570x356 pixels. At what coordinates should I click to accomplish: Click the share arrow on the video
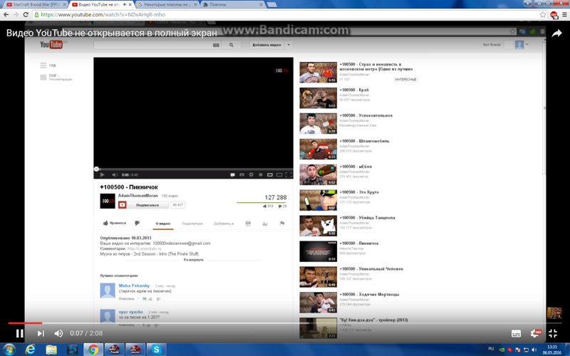[556, 33]
